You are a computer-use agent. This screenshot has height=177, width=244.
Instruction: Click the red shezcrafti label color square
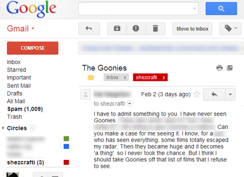[x=66, y=162]
